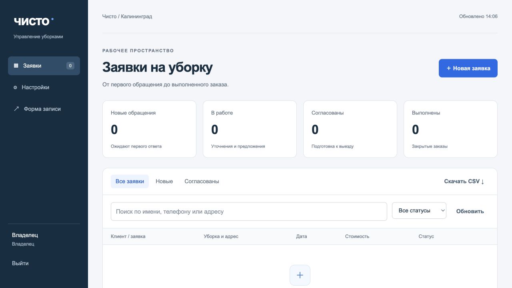Switch to the Согласованы tab

pyautogui.click(x=202, y=181)
